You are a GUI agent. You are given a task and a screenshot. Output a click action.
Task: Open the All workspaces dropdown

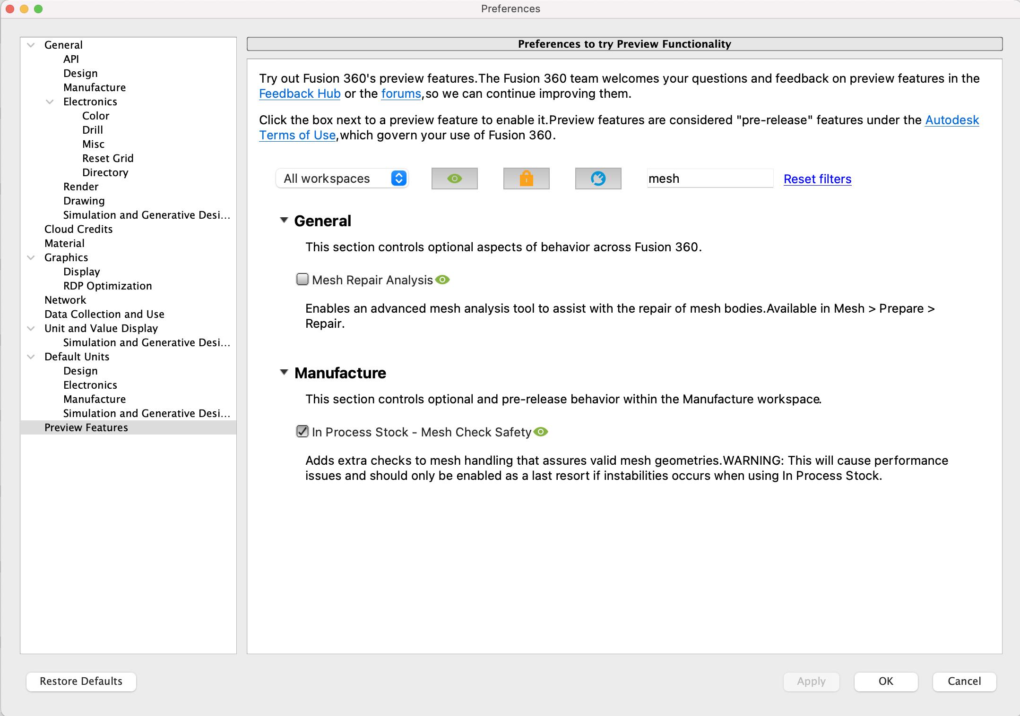click(342, 179)
